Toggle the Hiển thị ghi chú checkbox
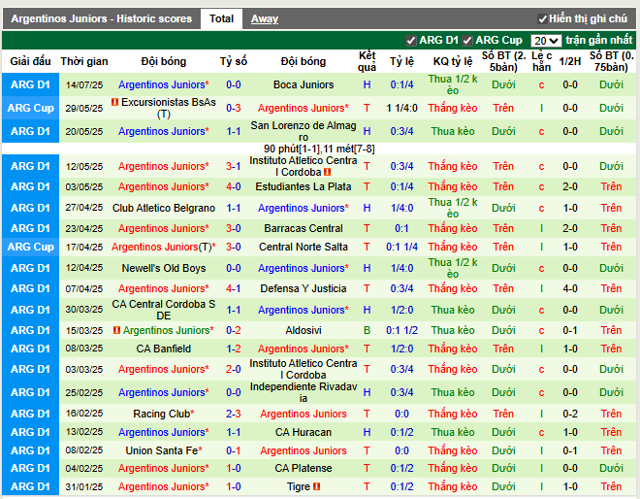 pos(542,19)
